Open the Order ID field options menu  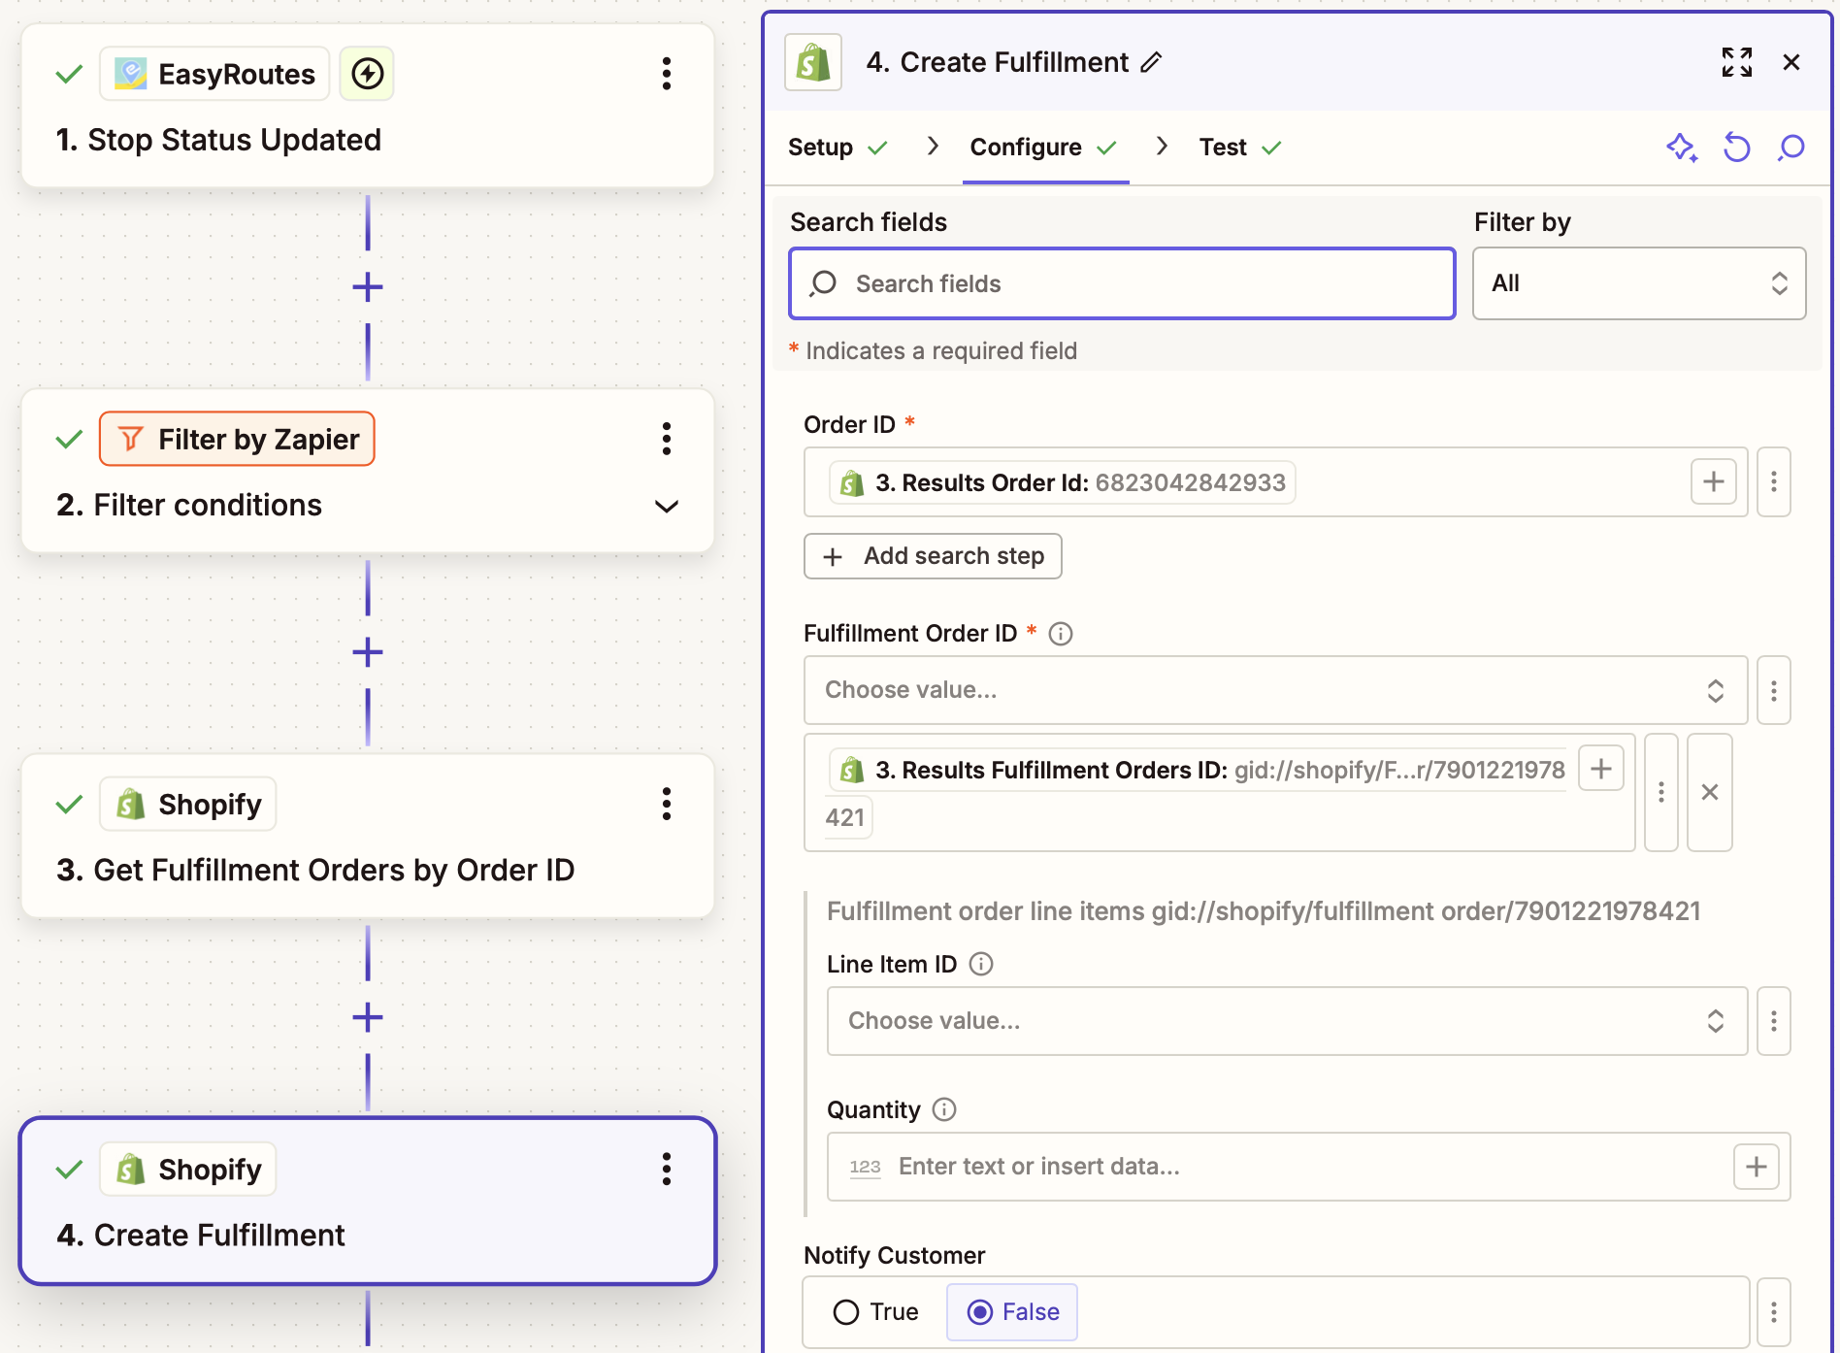click(x=1773, y=481)
